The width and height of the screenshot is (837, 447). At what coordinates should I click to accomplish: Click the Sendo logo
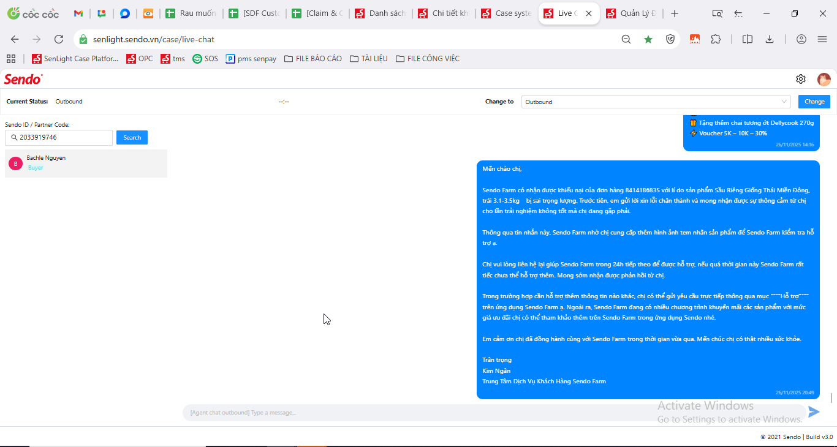point(23,79)
